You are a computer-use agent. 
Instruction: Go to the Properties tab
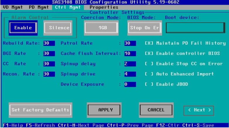104,7
